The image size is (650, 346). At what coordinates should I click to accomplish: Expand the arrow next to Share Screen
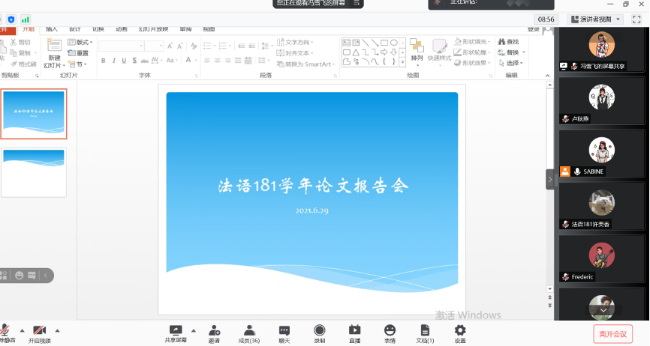coord(194,330)
